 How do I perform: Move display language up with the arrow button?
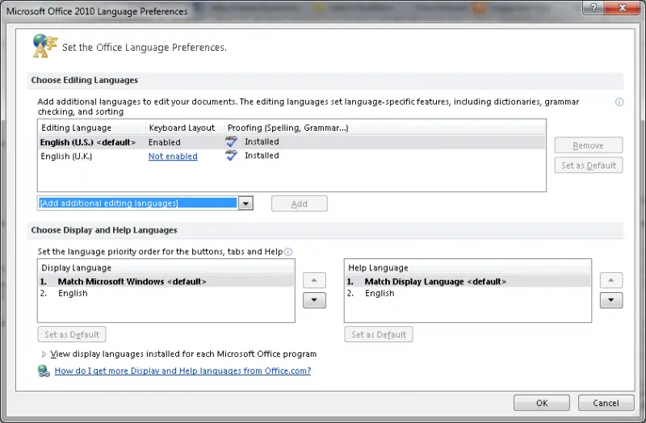point(314,280)
